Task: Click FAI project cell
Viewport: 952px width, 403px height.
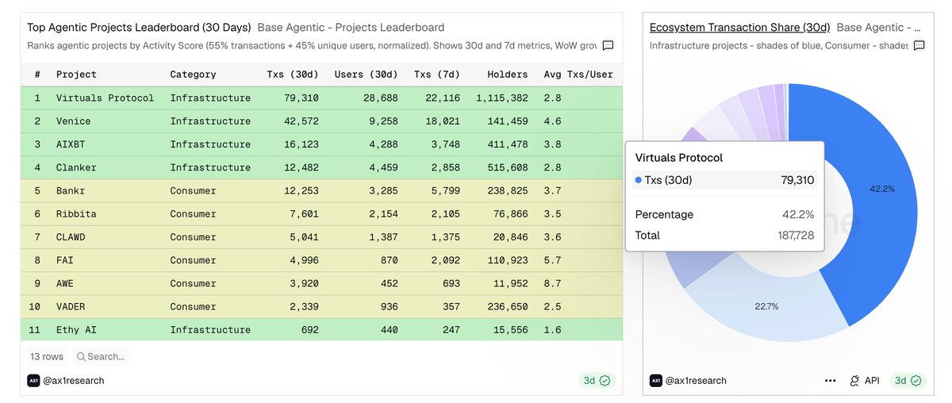Action: tap(64, 260)
